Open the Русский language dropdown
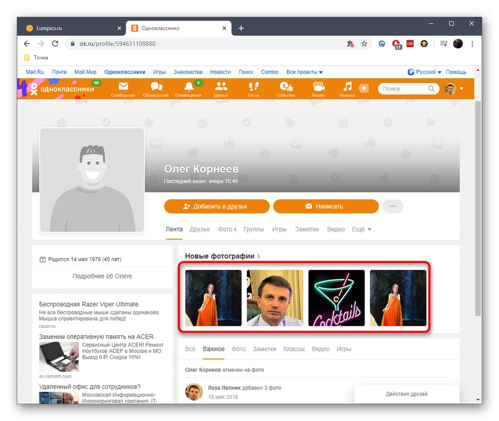 point(425,71)
